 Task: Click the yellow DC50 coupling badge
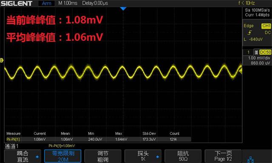tap(265, 52)
